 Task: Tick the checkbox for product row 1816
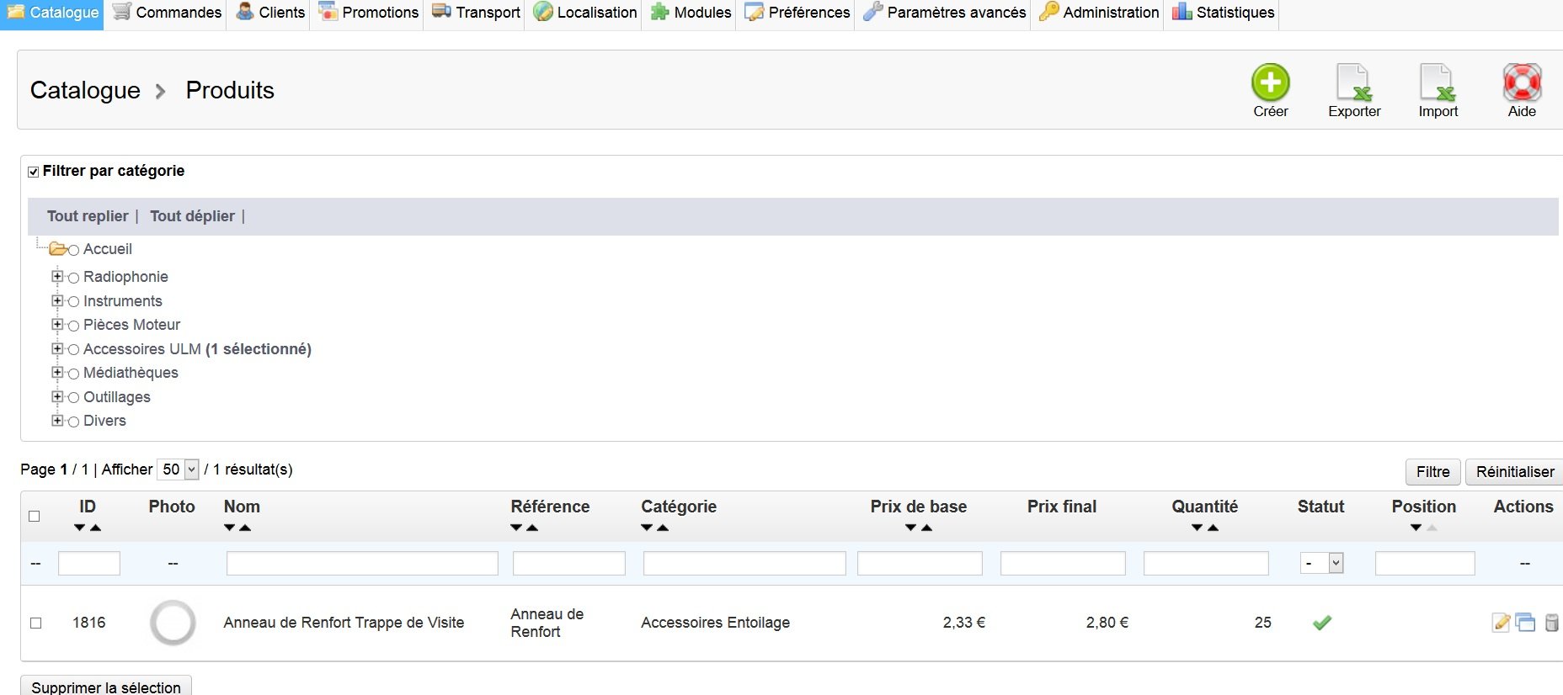click(x=35, y=623)
